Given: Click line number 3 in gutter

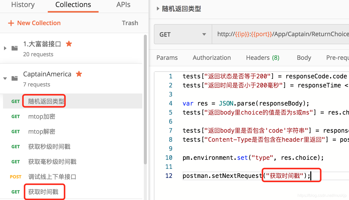Looking at the screenshot, I should pyautogui.click(x=171, y=94).
